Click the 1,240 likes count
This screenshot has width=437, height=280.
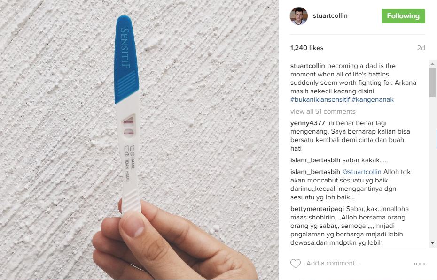click(x=307, y=48)
